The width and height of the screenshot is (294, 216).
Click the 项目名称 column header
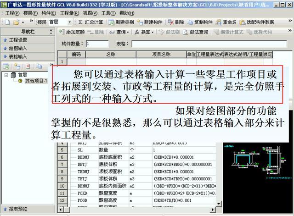coord(161,55)
